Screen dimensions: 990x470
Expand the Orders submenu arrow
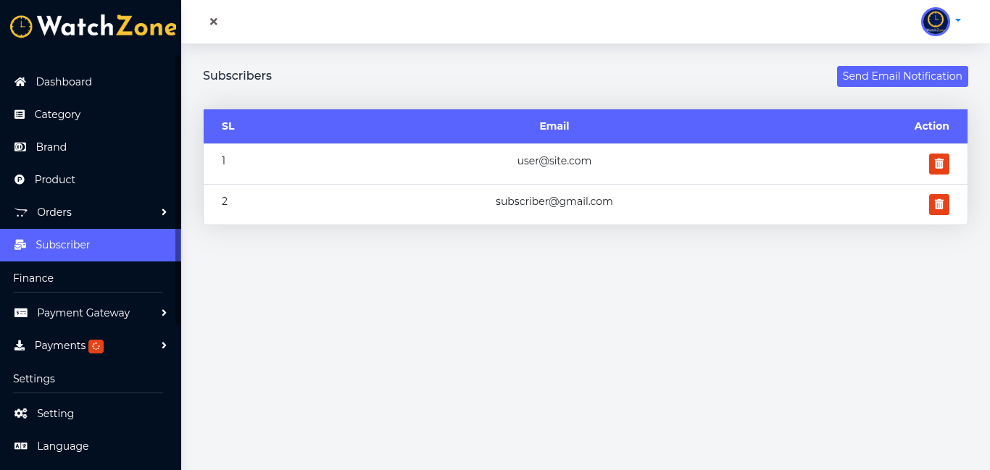click(165, 212)
